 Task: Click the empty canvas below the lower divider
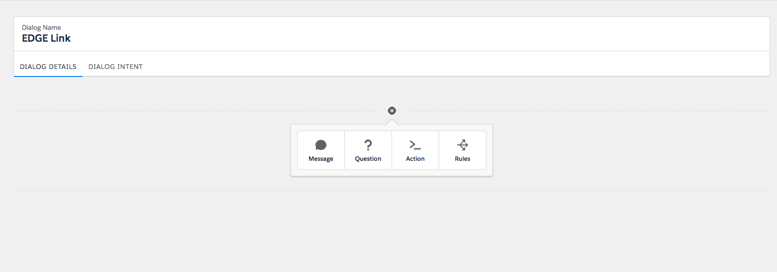pyautogui.click(x=391, y=231)
